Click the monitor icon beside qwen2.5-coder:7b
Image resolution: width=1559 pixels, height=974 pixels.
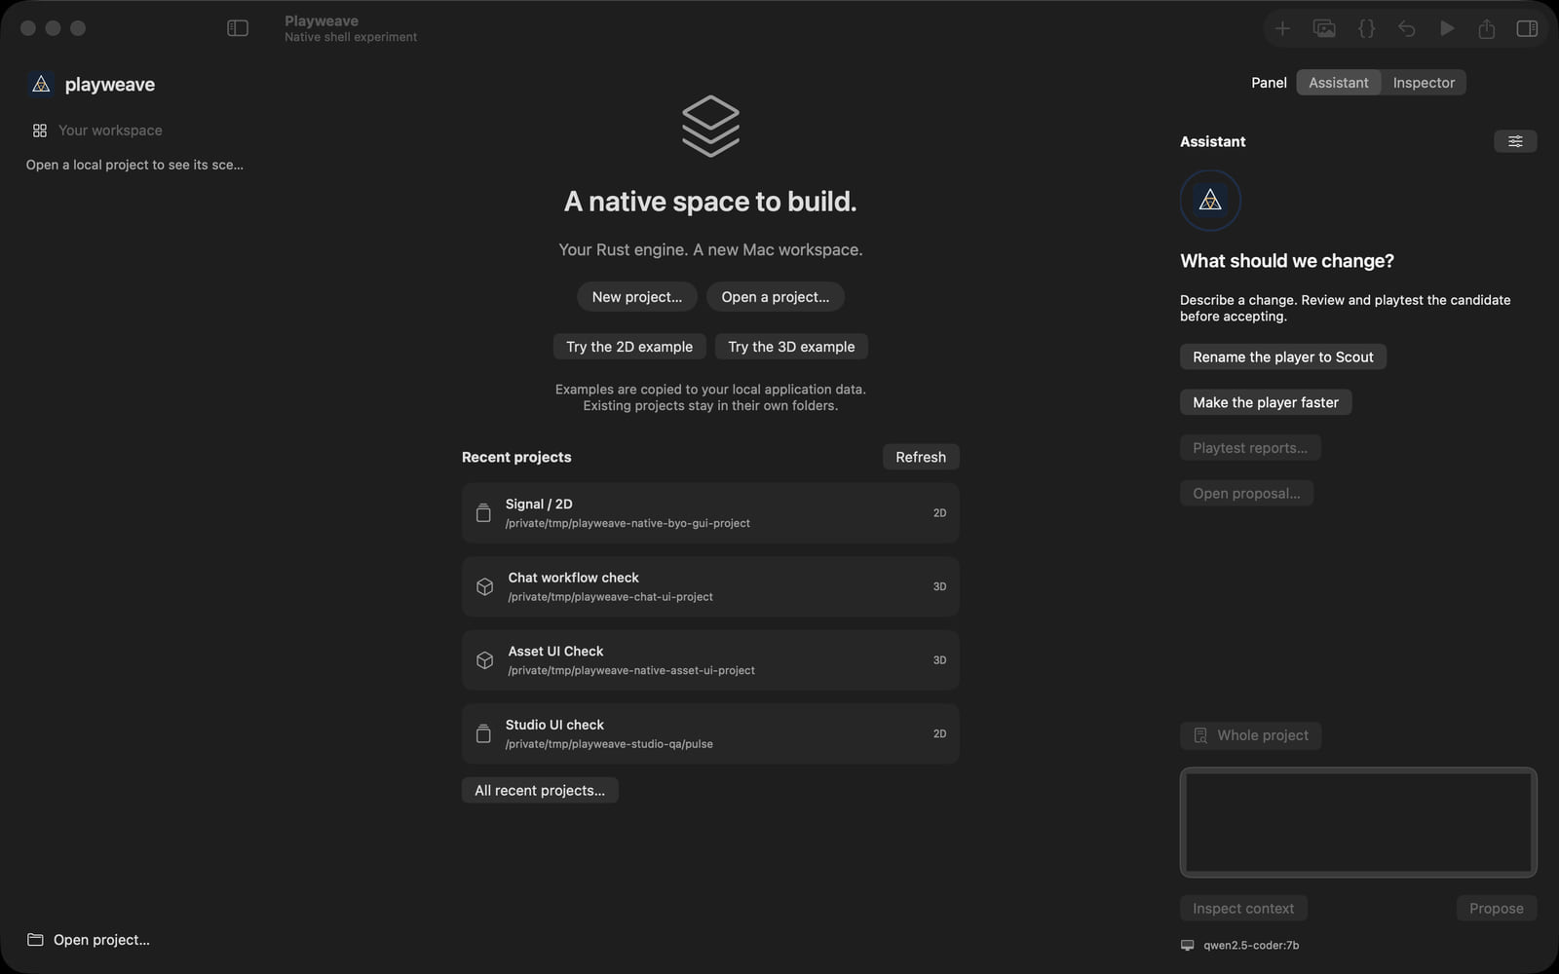click(x=1187, y=945)
